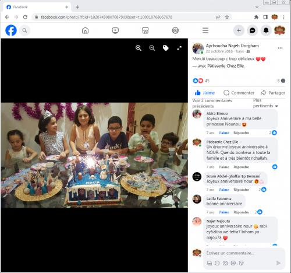Close the Facebook tab
The image size is (291, 273).
click(66, 7)
